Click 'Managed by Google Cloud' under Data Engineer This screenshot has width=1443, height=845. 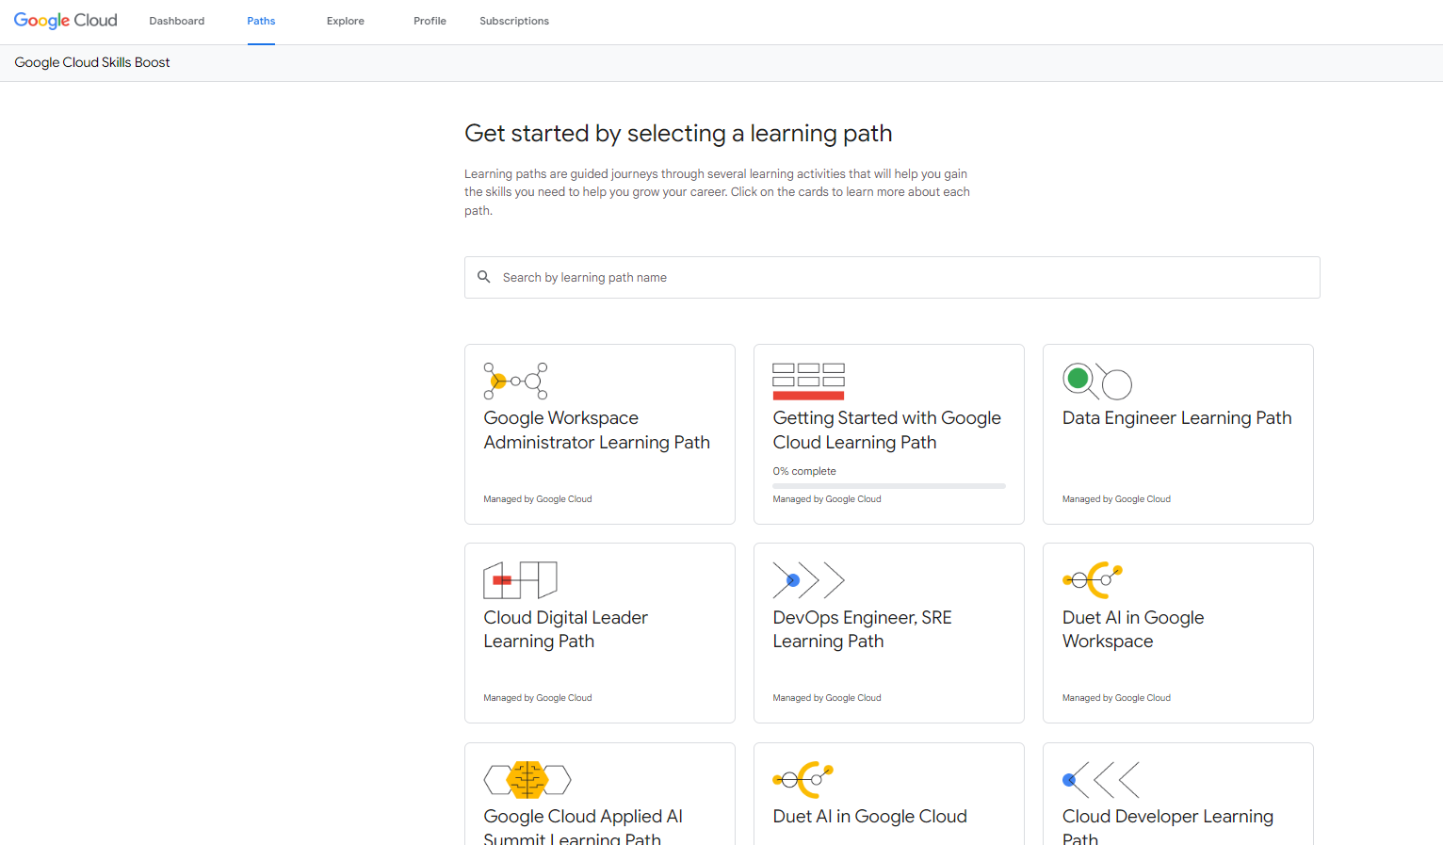1116,499
